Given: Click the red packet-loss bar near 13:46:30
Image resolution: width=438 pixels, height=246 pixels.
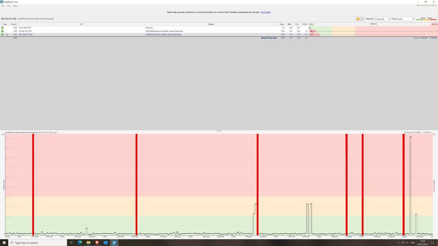Looking at the screenshot, I should [x=257, y=184].
